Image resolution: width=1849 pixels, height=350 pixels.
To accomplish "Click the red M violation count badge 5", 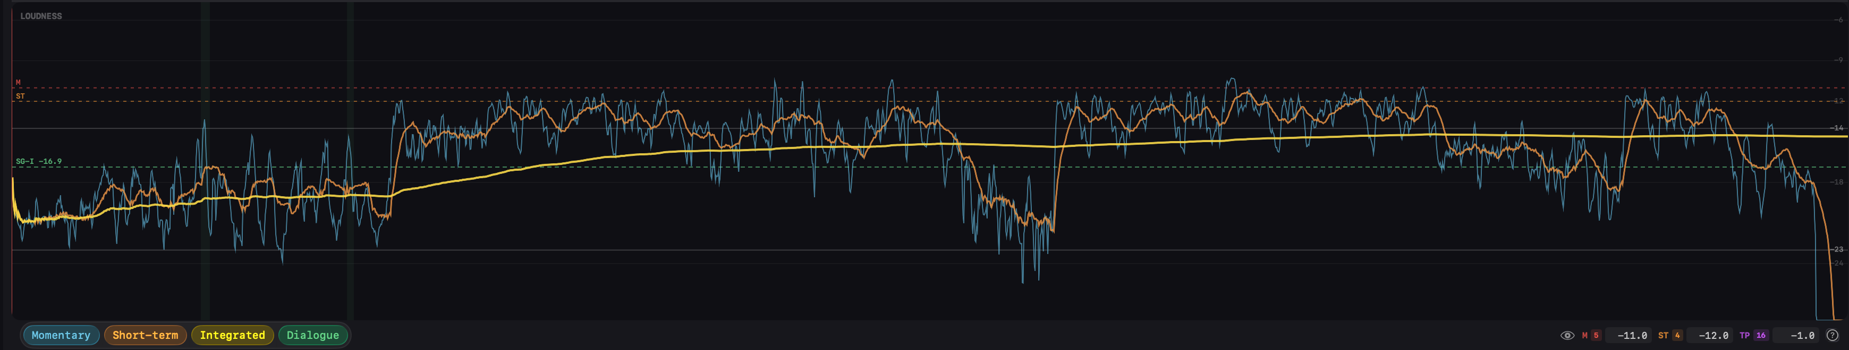I will [1596, 335].
